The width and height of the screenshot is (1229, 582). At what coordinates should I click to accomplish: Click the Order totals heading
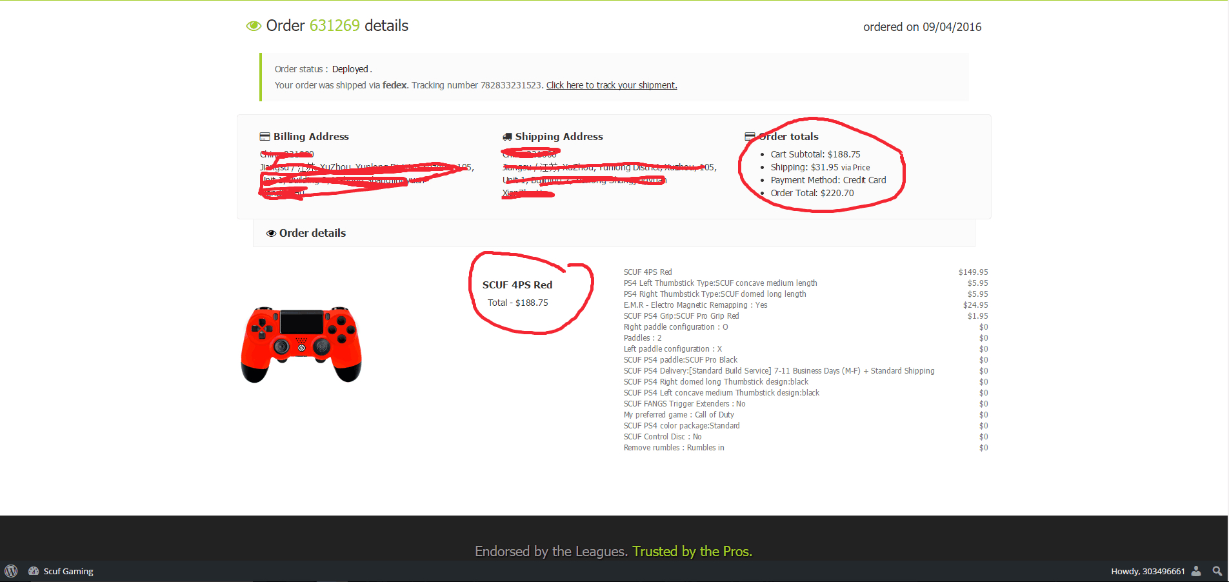pos(788,137)
